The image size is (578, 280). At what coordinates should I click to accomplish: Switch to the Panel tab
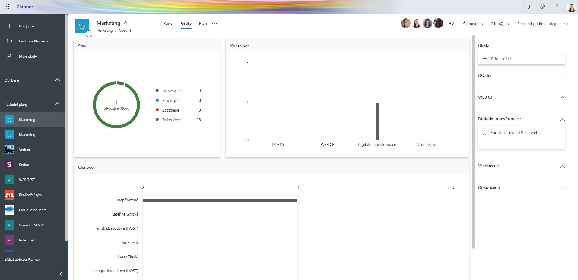(x=168, y=23)
